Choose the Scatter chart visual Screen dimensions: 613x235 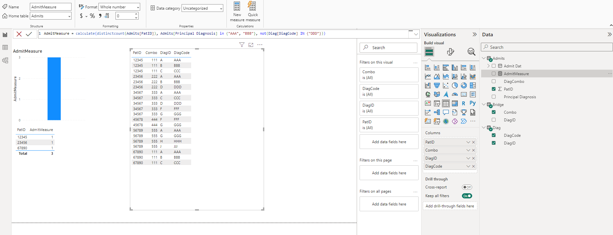(x=446, y=85)
